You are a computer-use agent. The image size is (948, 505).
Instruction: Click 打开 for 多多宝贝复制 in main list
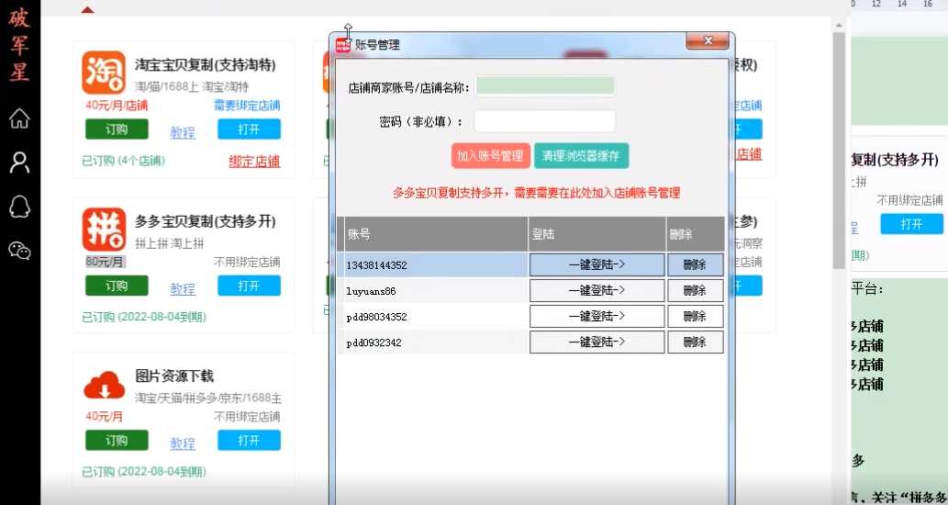(x=249, y=286)
